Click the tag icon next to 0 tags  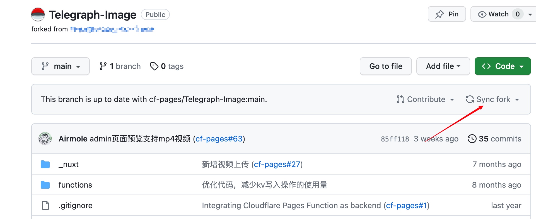point(154,66)
